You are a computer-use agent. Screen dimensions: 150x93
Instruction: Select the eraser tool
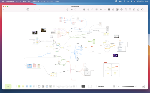click(92, 9)
